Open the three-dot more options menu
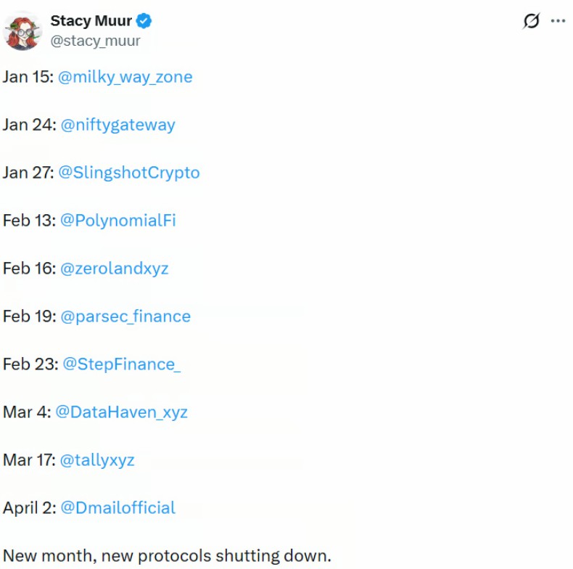573x569 pixels. coord(558,21)
